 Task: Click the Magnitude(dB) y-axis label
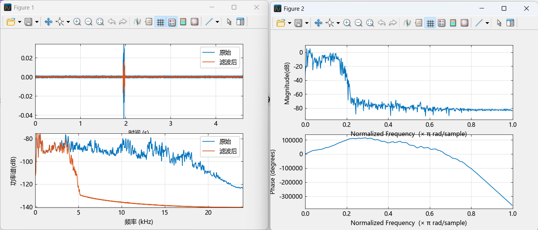point(287,83)
